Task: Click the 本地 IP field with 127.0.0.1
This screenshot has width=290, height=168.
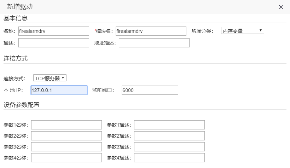Action: coord(59,90)
